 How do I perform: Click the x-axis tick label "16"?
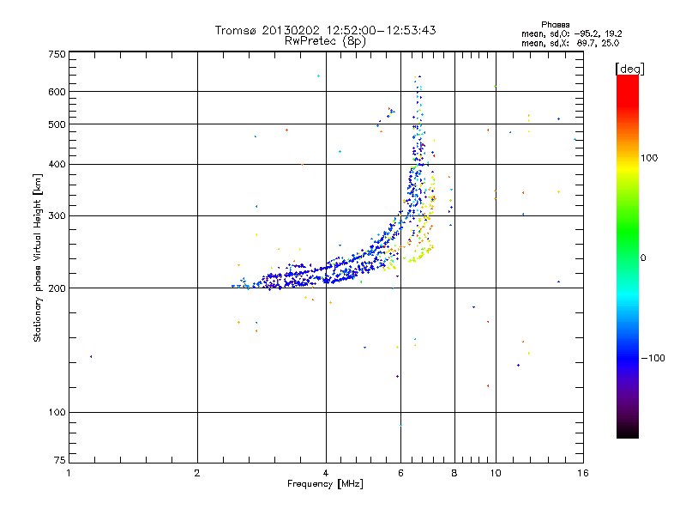coord(583,473)
